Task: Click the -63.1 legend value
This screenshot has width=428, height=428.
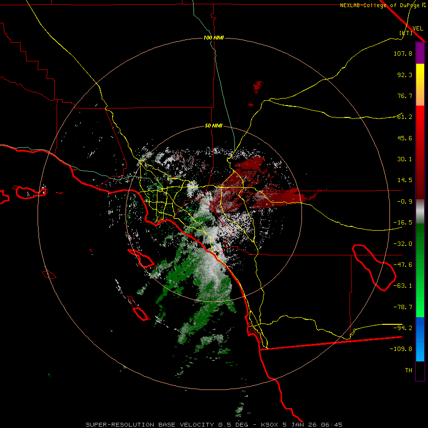Action: click(403, 286)
